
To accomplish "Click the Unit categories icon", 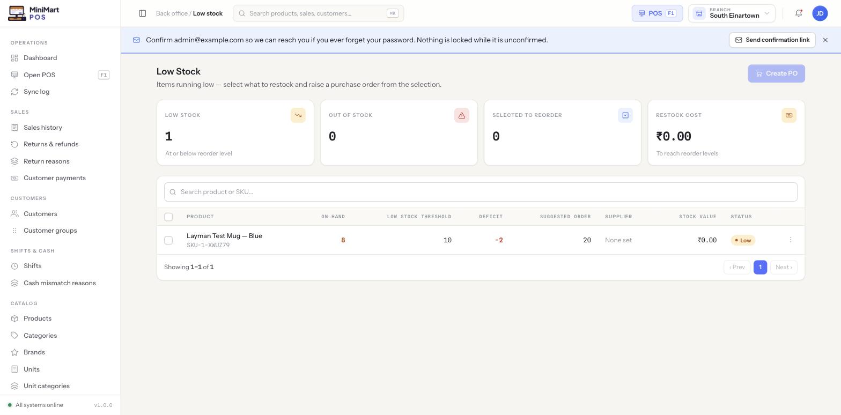I will (x=14, y=386).
